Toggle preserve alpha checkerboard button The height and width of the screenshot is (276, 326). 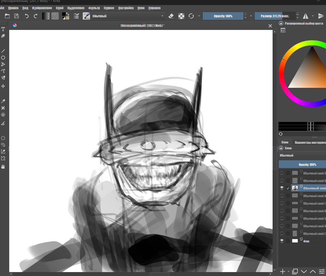coord(181,16)
